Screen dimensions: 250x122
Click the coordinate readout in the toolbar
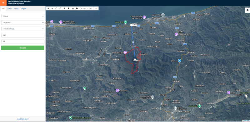[86, 8]
